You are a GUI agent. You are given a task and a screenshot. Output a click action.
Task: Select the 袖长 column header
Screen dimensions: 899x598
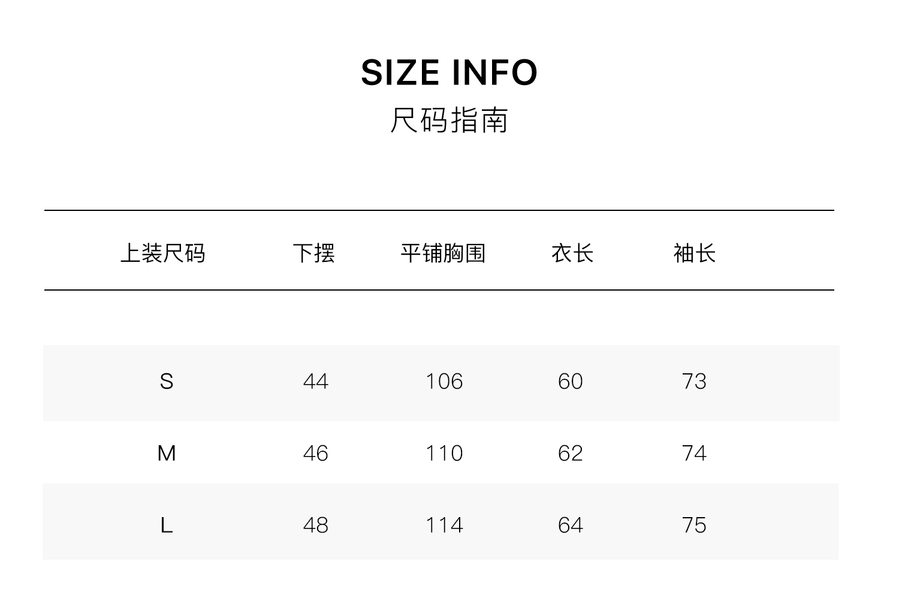tap(694, 253)
